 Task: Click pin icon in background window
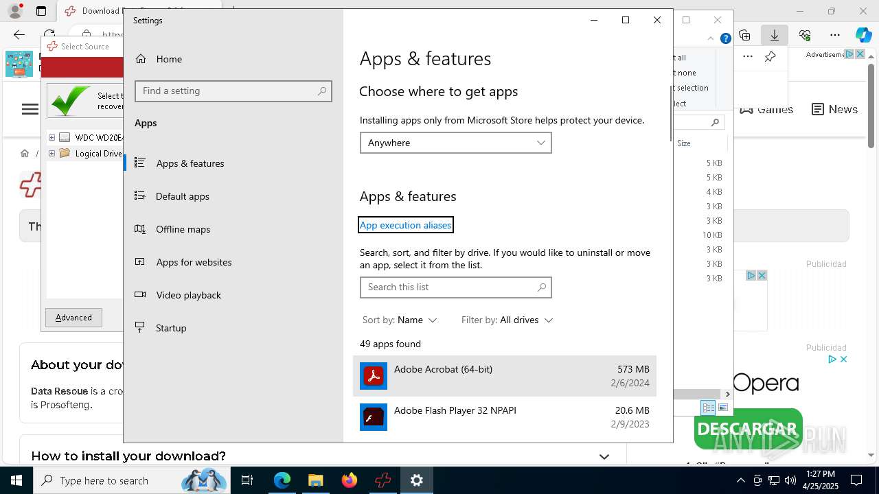770,56
